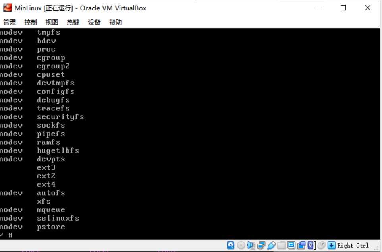The width and height of the screenshot is (382, 252).
Task: Click the xfs filesystem entry
Action: [44, 202]
